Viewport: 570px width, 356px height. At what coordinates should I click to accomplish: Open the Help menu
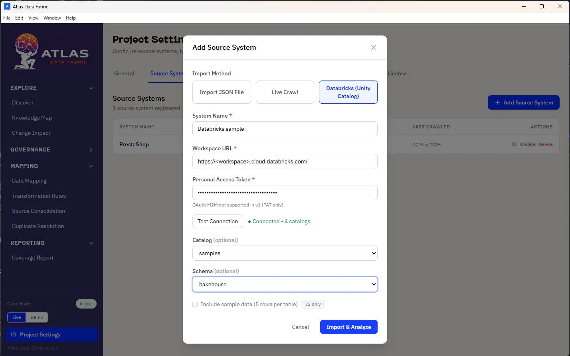click(x=71, y=18)
